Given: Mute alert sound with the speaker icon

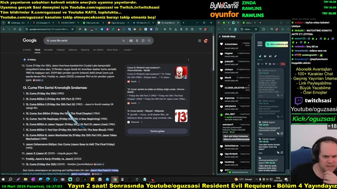Looking at the screenshot, I should click(x=274, y=64).
